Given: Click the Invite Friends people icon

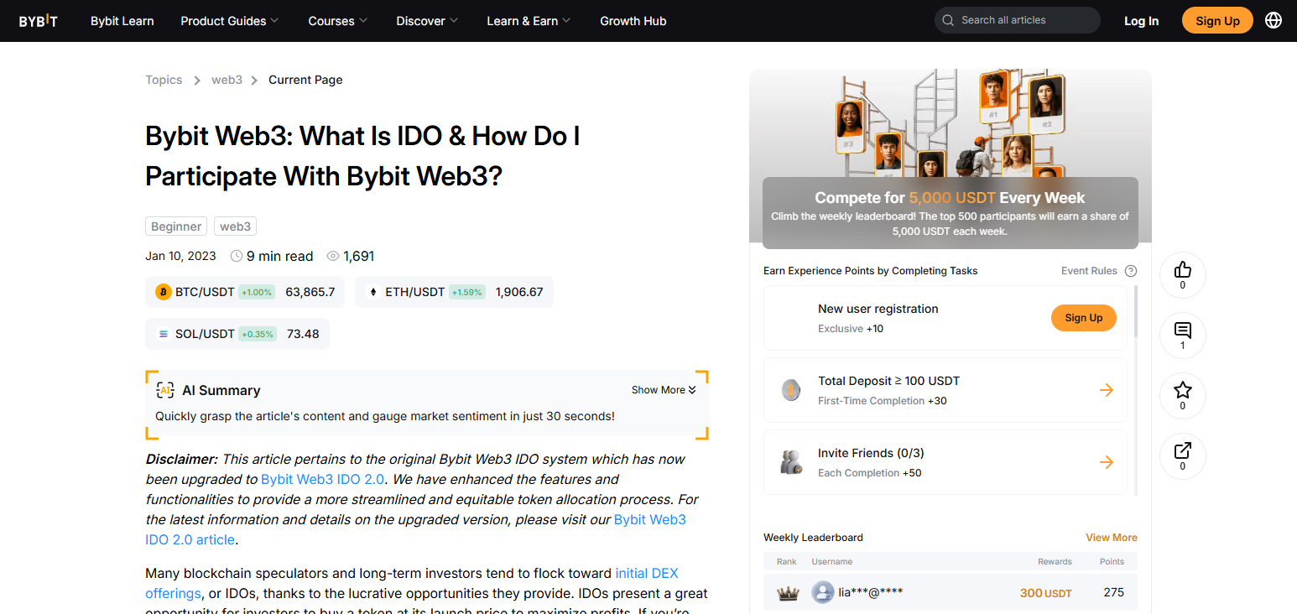Looking at the screenshot, I should point(790,462).
